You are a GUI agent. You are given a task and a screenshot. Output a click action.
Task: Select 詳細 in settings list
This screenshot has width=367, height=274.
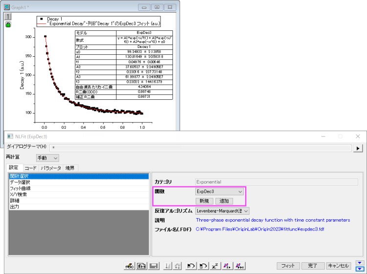coord(79,201)
